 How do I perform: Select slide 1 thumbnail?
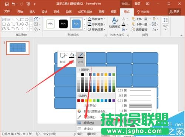click(x=18, y=48)
